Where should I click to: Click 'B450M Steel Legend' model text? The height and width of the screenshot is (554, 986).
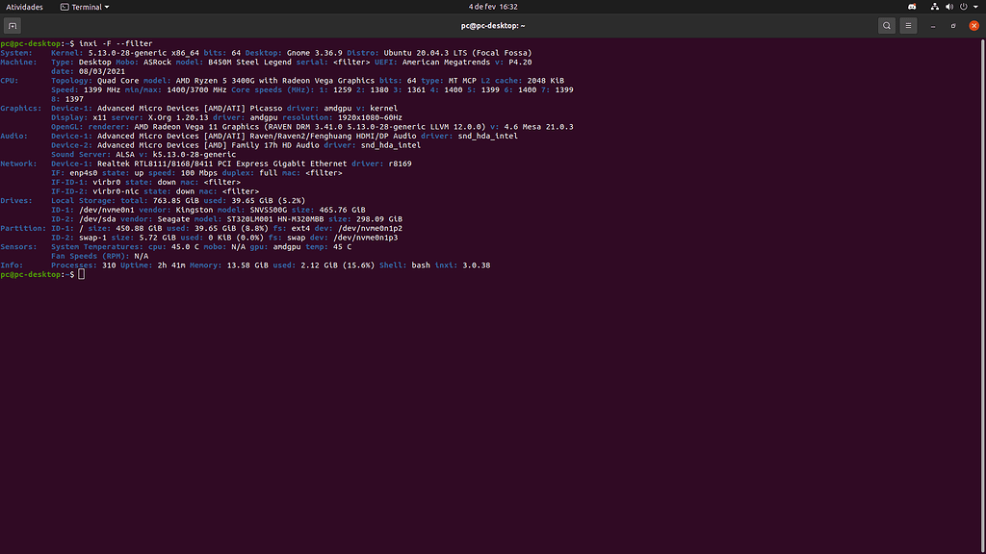coord(249,63)
